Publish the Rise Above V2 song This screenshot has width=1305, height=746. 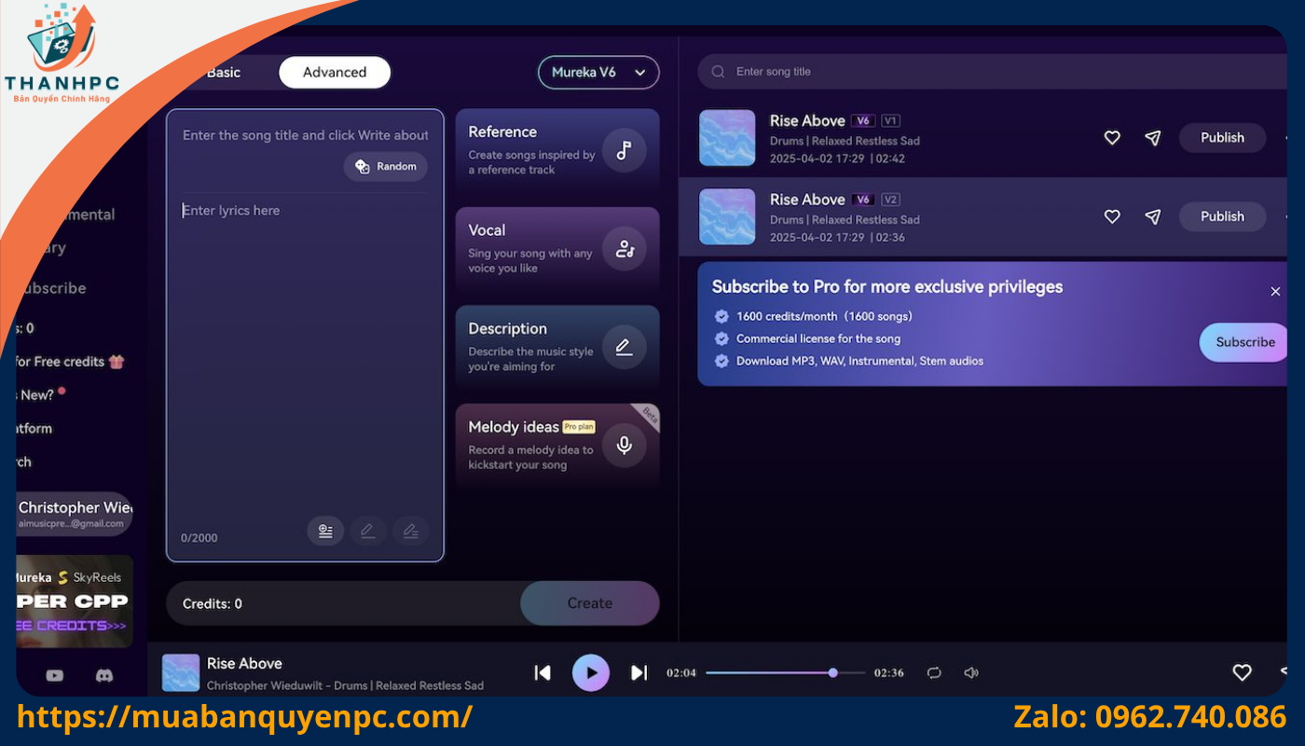[x=1222, y=216]
